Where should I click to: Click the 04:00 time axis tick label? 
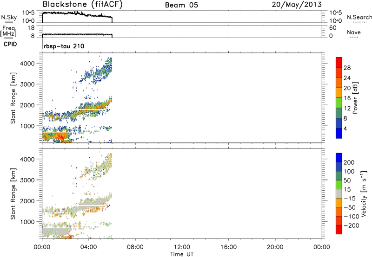point(89,247)
